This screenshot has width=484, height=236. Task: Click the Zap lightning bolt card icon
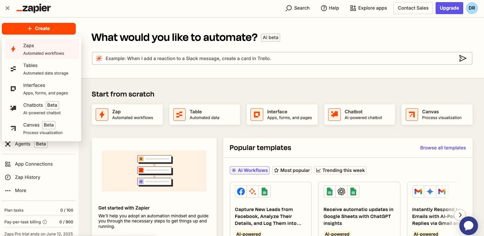coord(102,115)
